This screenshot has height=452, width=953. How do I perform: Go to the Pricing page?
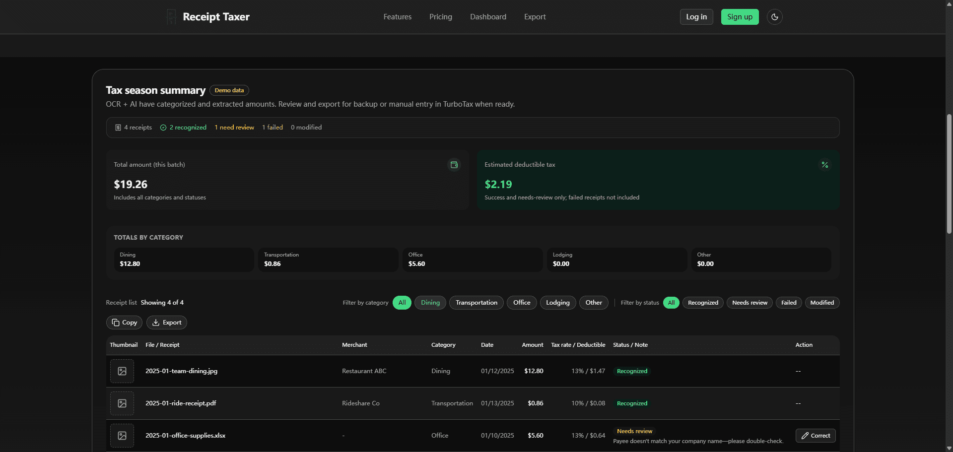point(441,17)
